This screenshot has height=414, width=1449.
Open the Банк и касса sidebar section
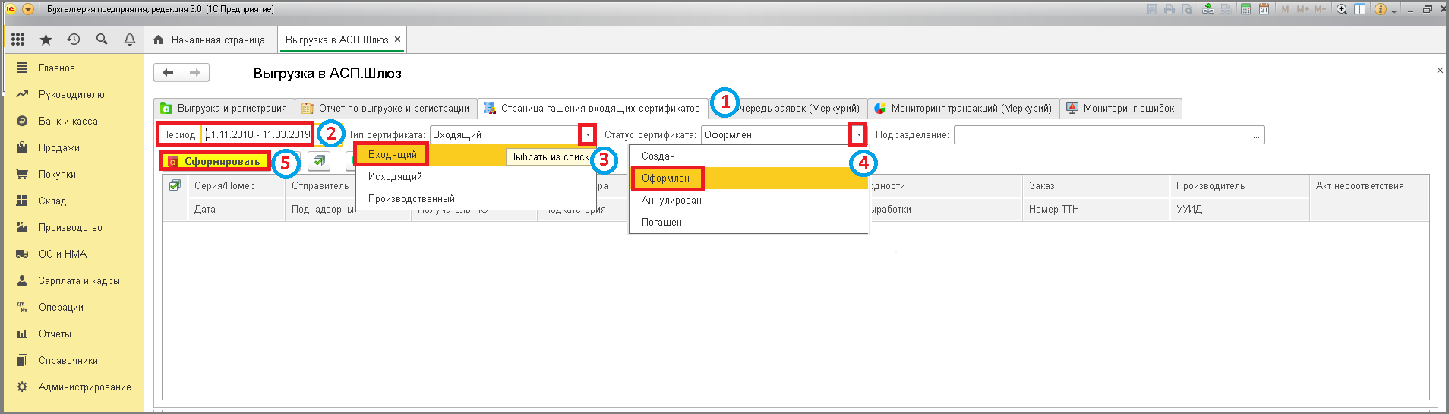point(74,121)
